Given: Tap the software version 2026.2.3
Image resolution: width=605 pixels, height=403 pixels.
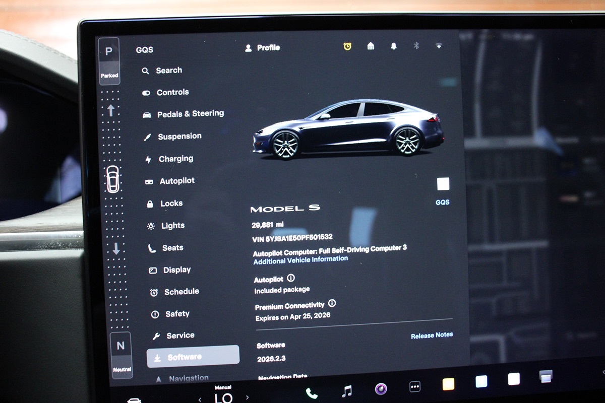Looking at the screenshot, I should [271, 359].
